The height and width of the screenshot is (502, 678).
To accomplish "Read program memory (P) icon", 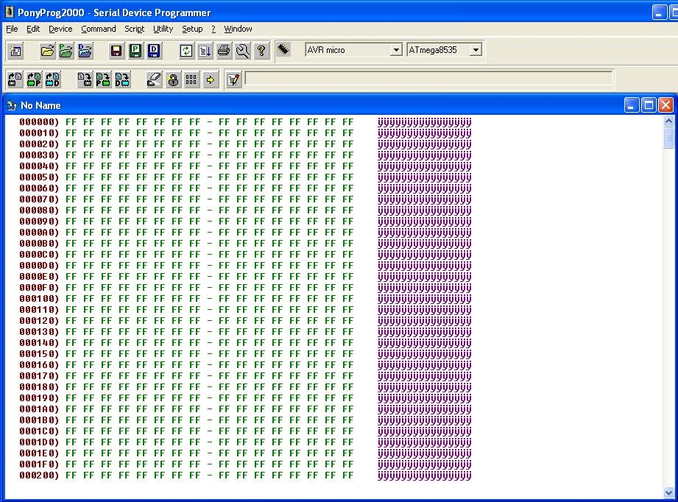I will pos(34,79).
